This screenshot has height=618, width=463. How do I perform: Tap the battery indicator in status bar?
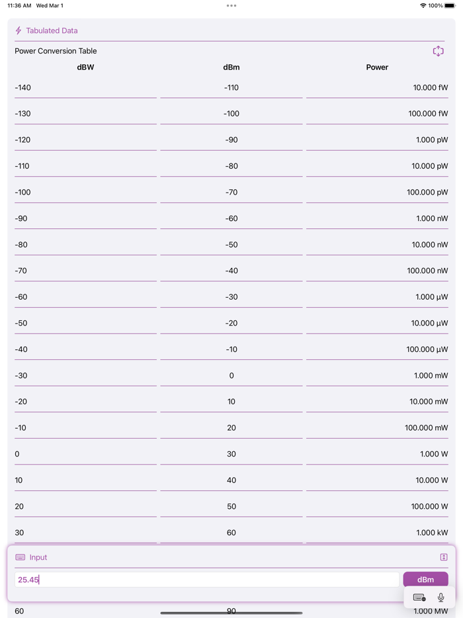[x=450, y=6]
